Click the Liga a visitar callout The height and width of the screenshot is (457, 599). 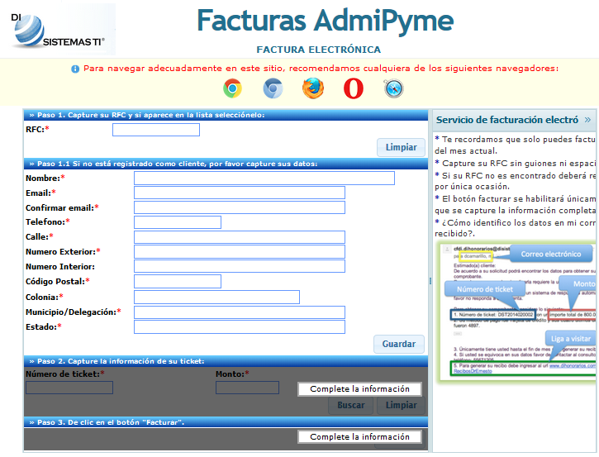click(x=571, y=339)
